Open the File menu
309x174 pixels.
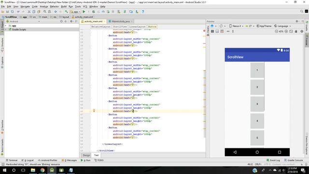(x=3, y=6)
